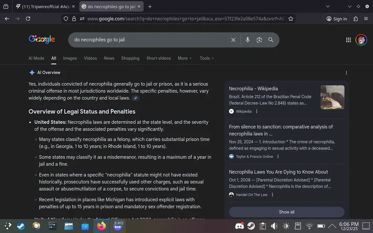This screenshot has height=233, width=373.
Task: Open Google account profile avatar
Action: coord(361,40)
